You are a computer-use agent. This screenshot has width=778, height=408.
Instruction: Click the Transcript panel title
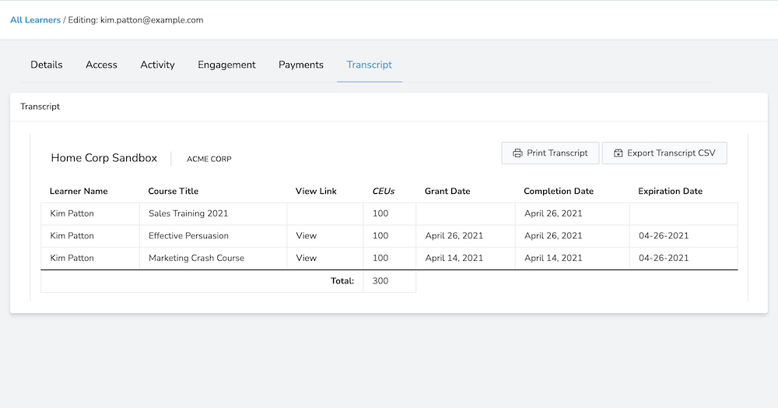coord(40,107)
